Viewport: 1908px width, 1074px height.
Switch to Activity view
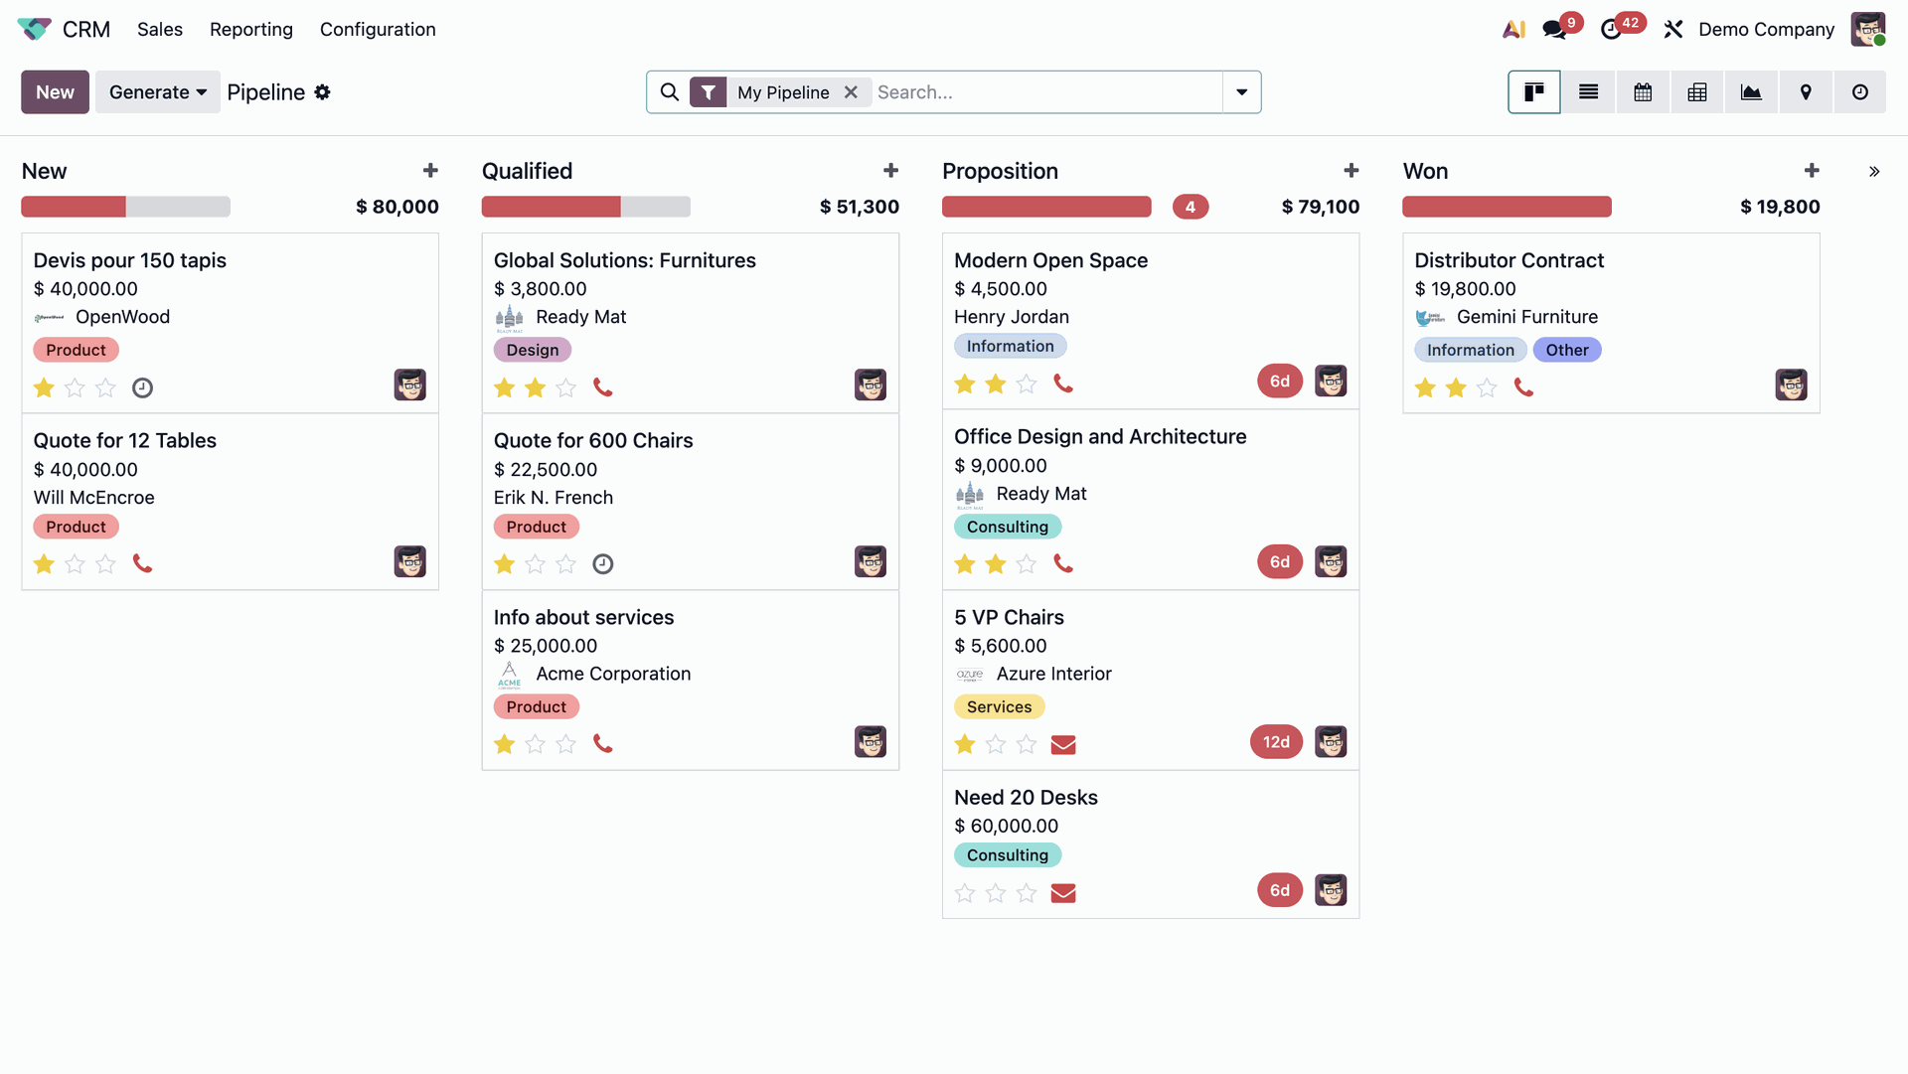coord(1860,91)
